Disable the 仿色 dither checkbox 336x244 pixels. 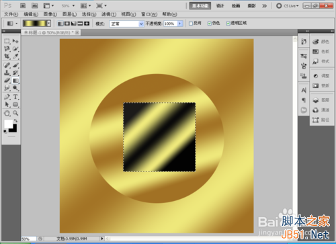(210, 24)
